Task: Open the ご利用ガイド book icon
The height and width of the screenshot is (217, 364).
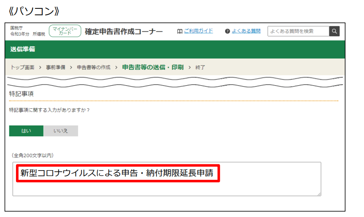Action: point(179,31)
